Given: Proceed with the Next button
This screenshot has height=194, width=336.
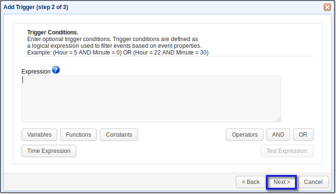Looking at the screenshot, I should point(282,182).
